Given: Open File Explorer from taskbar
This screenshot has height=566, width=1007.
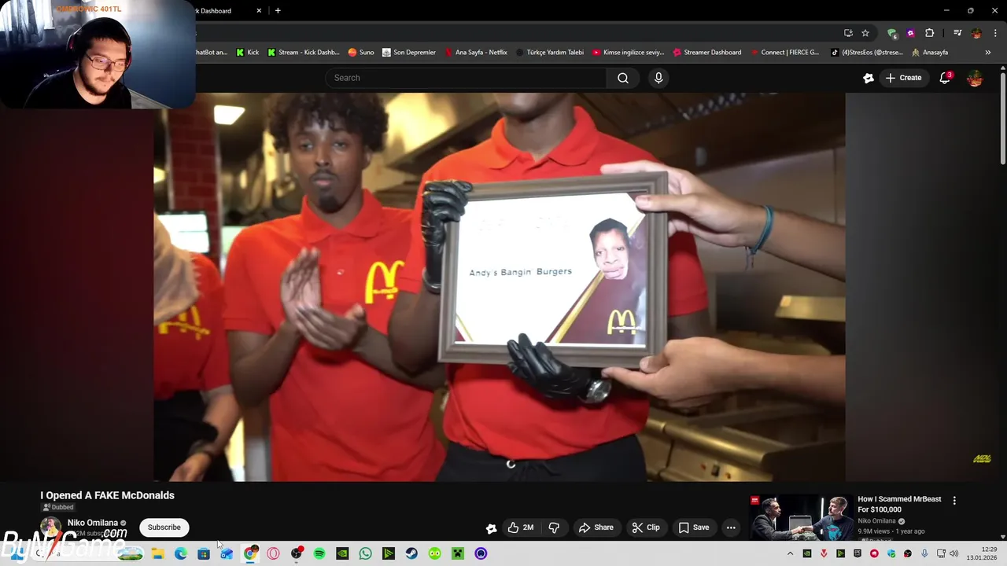Looking at the screenshot, I should 157,554.
